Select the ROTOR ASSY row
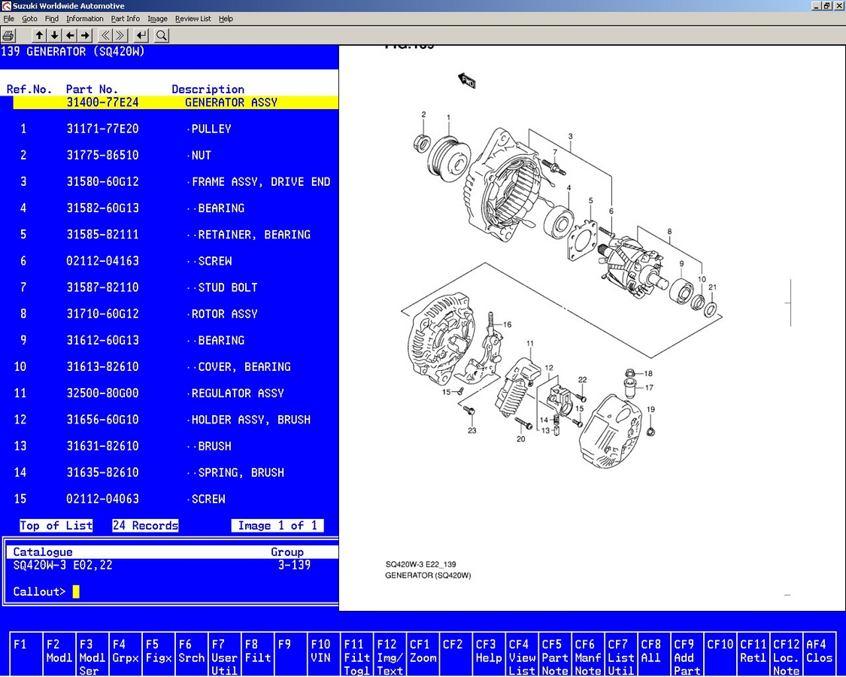The width and height of the screenshot is (846, 677). pos(169,314)
